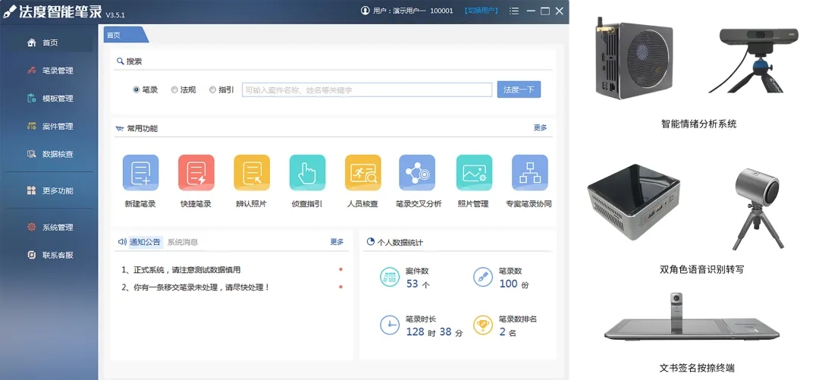Open the 新建笔录 icon
Viewport: 819px width, 380px height.
140,173
